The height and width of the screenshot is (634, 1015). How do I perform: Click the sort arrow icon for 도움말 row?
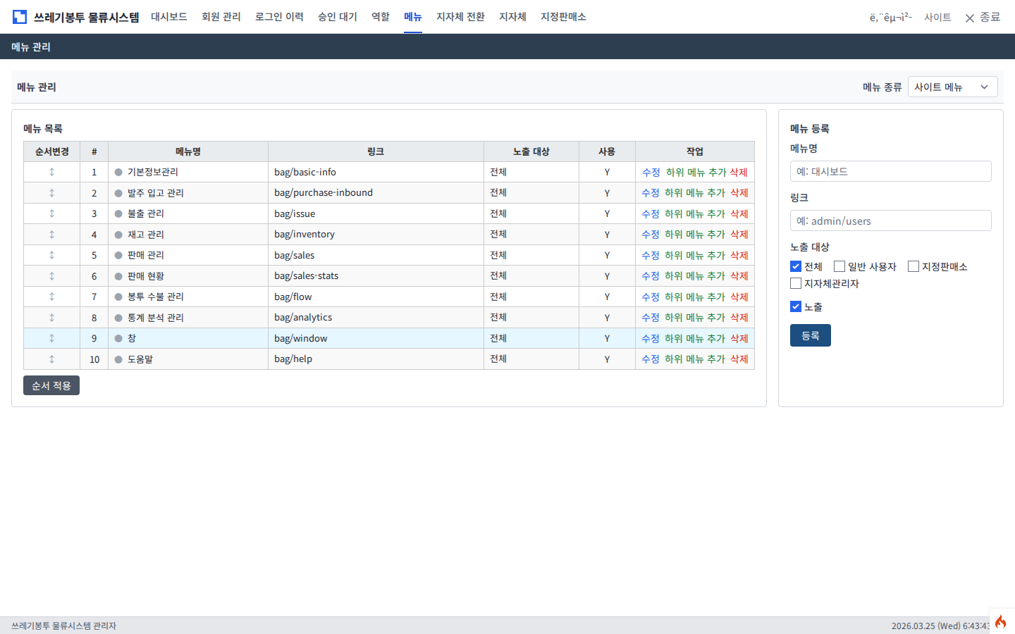click(x=51, y=359)
